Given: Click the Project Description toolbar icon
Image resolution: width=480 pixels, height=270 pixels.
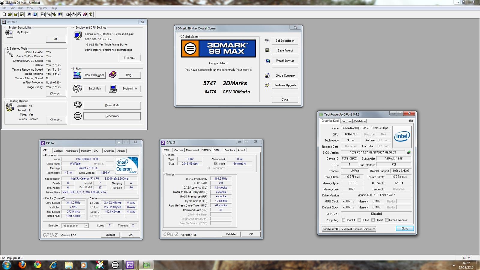Looking at the screenshot, I should [x=43, y=14].
